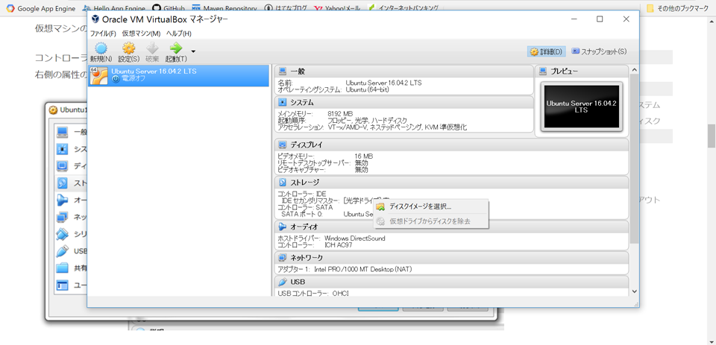Select User interface icon in background settings dialog
Viewport: 716px width, 345px height.
click(62, 285)
